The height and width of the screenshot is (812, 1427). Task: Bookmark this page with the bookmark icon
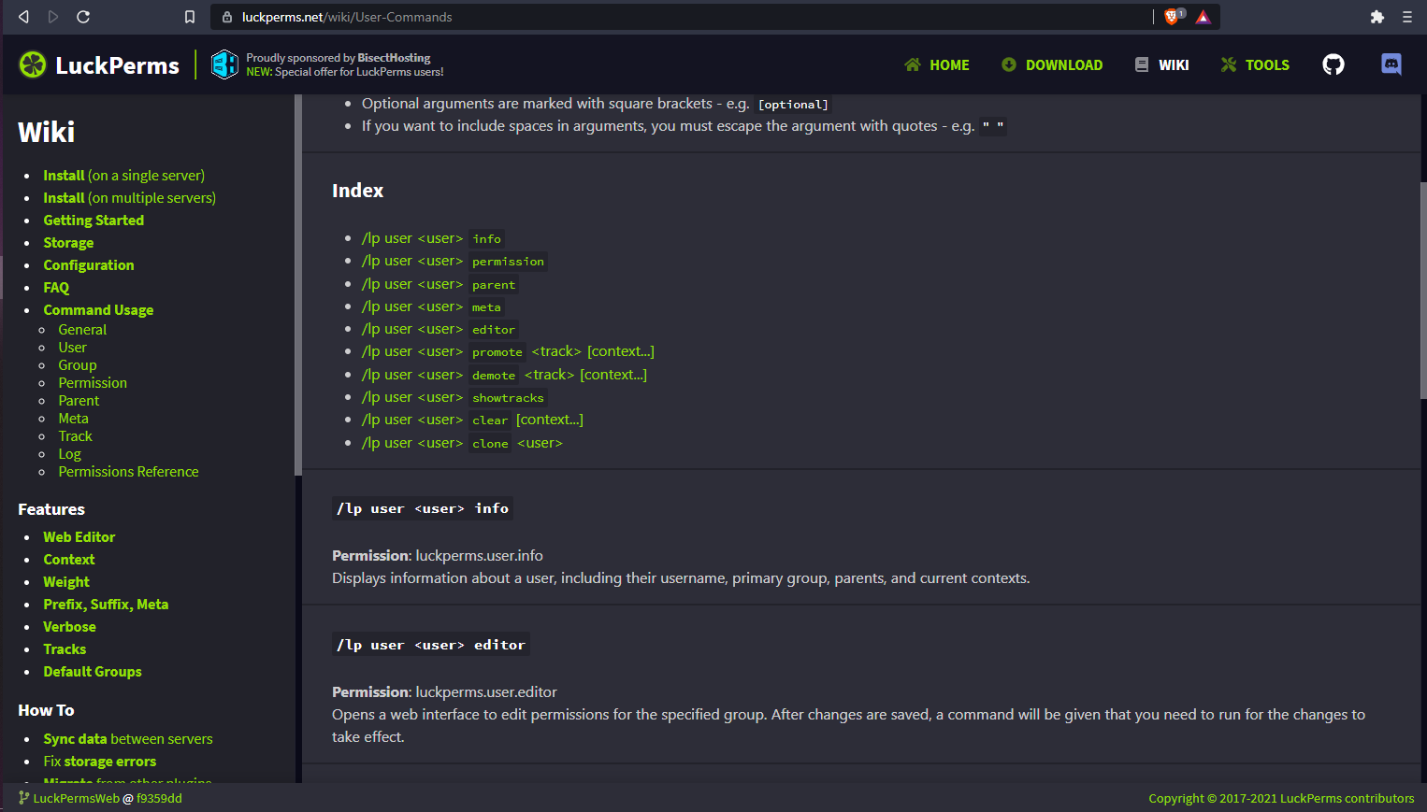(x=190, y=17)
